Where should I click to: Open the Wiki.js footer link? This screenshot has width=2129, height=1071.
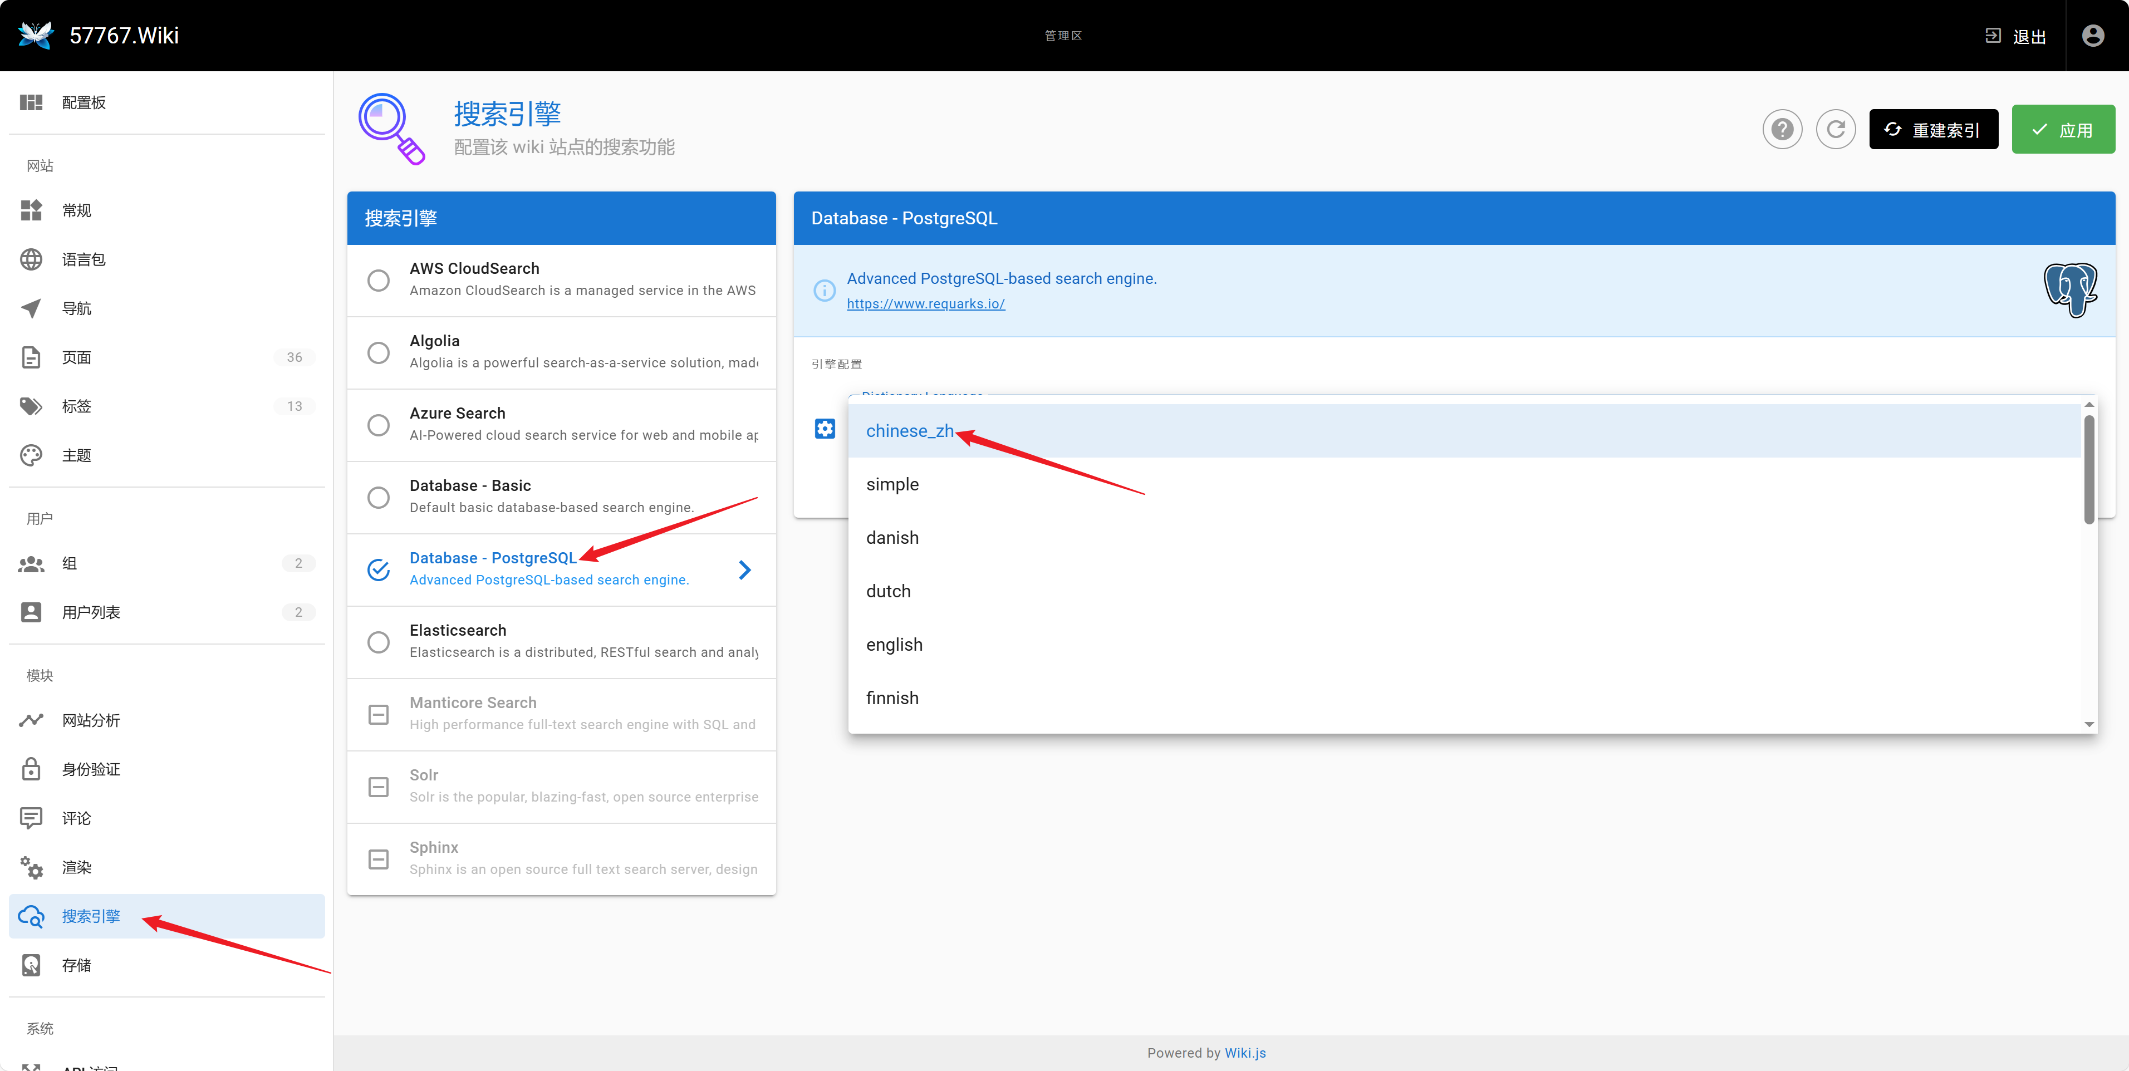(x=1245, y=1053)
